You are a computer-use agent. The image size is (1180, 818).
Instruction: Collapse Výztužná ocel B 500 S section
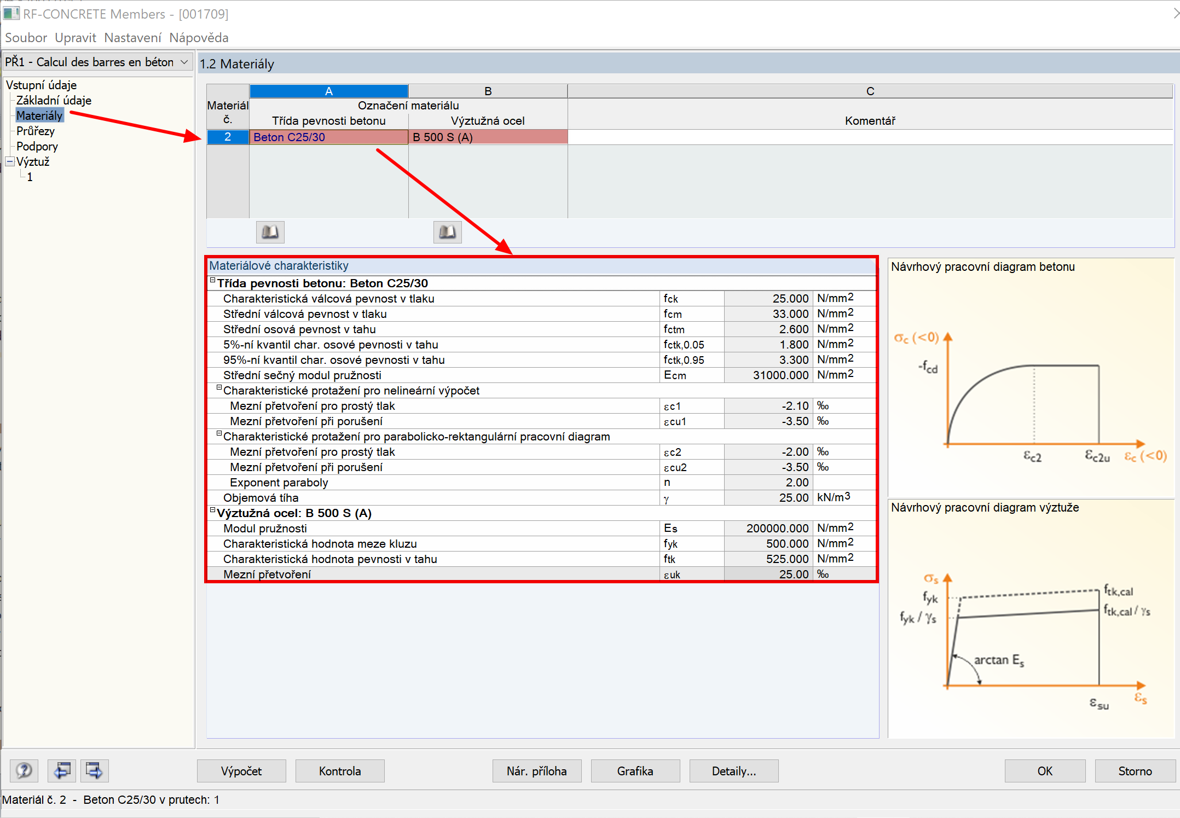[x=213, y=510]
